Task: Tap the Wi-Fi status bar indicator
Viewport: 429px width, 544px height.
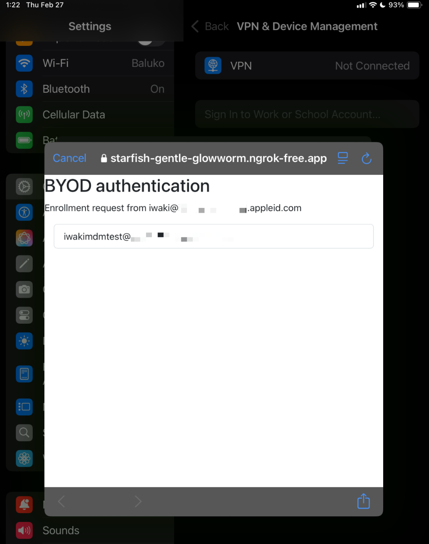Action: click(373, 5)
